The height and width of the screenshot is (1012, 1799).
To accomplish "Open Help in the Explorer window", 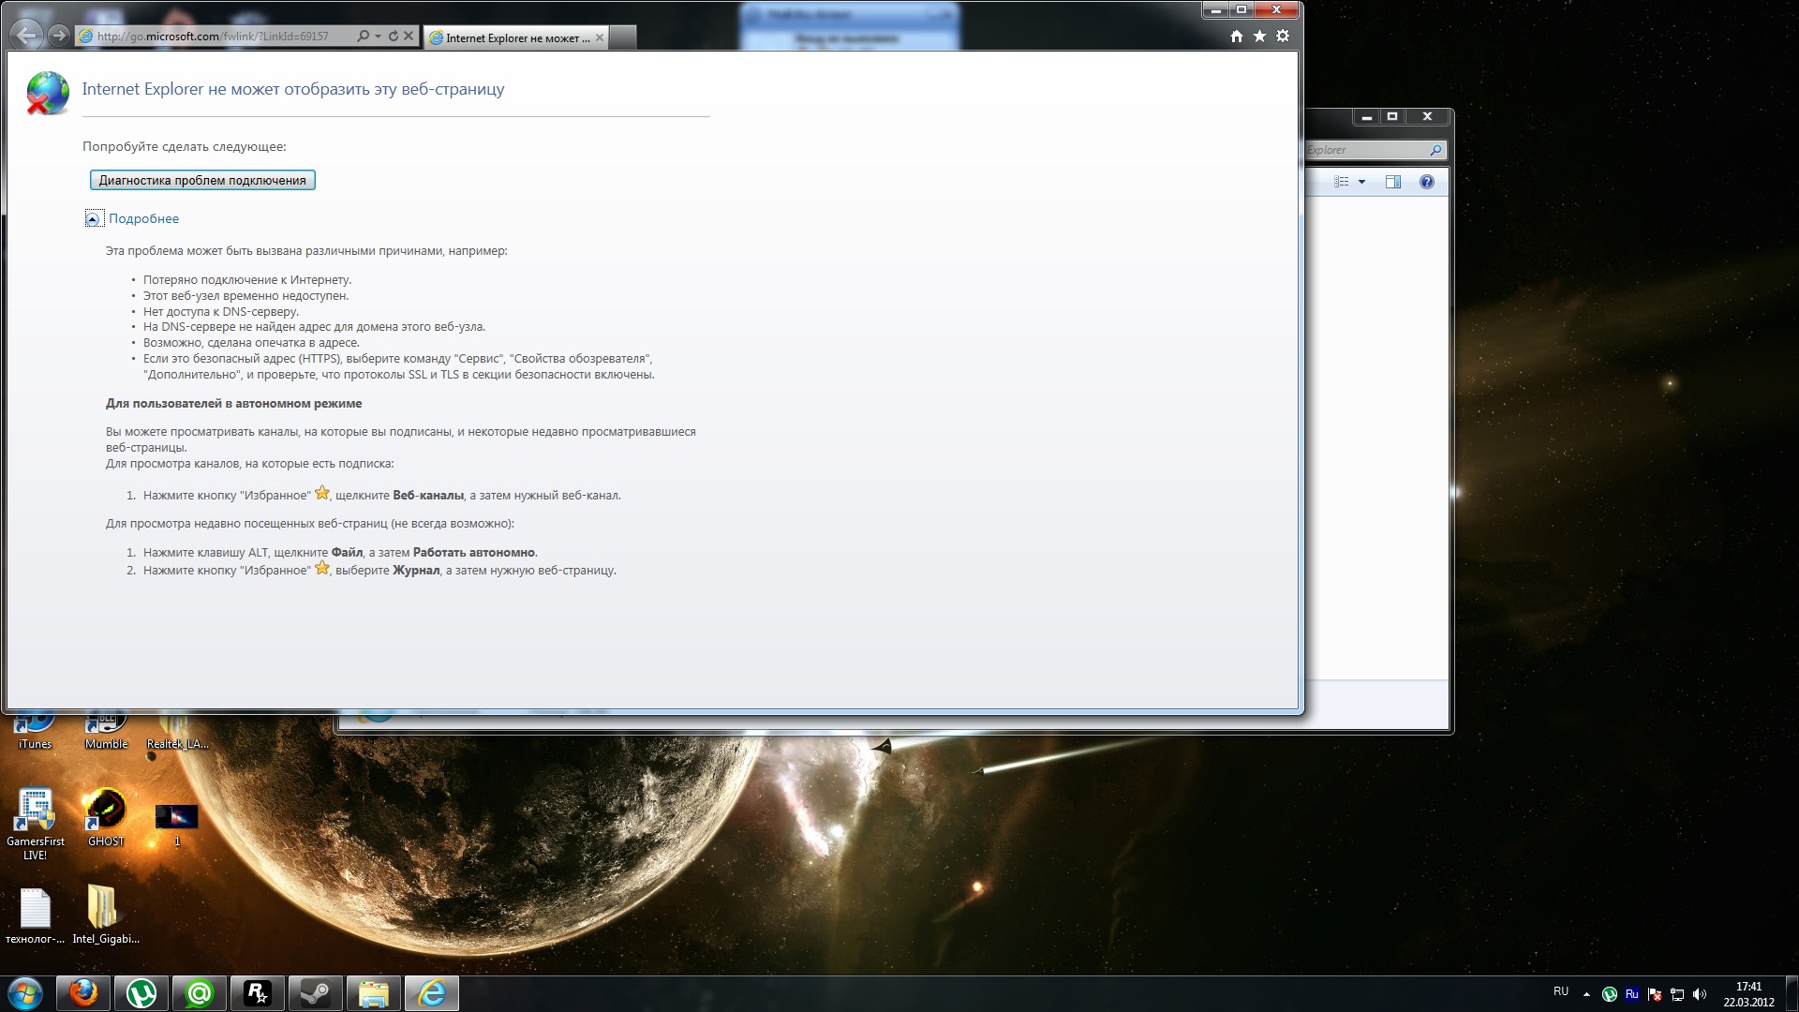I will pos(1427,182).
